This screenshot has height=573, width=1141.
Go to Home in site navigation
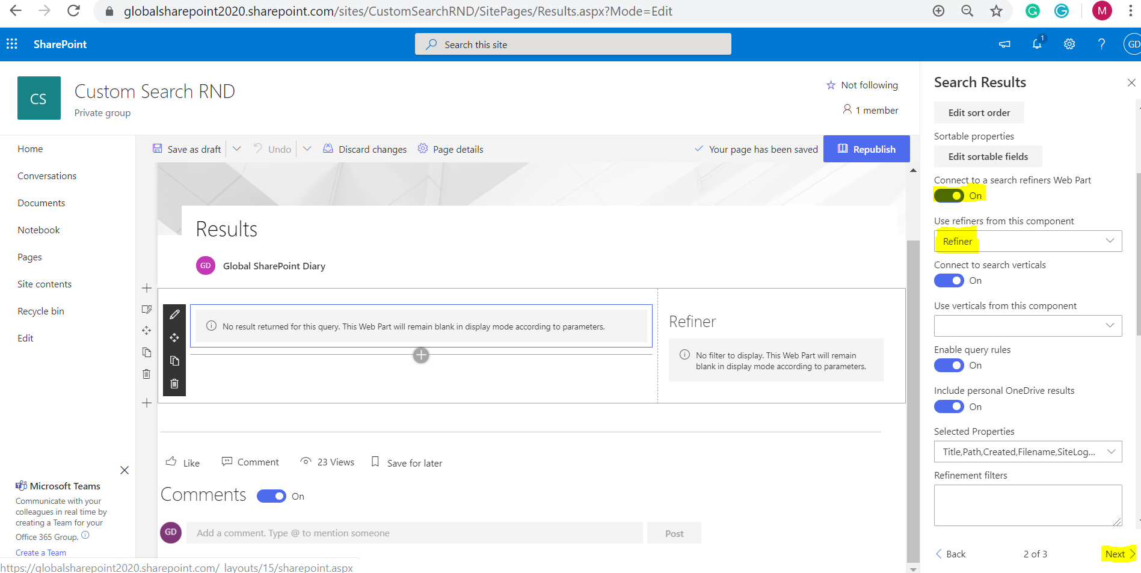click(30, 149)
